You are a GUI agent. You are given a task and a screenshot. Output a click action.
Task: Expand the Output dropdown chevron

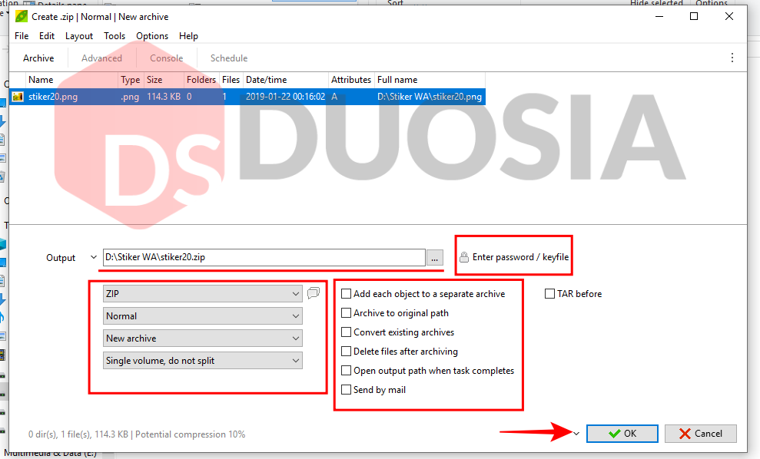pos(93,257)
